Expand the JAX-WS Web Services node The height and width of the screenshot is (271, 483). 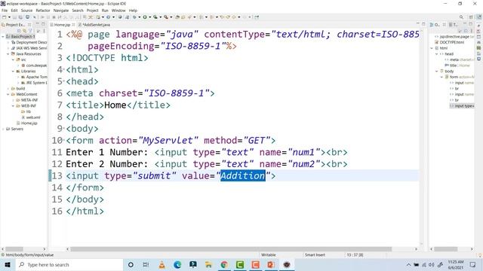8,48
